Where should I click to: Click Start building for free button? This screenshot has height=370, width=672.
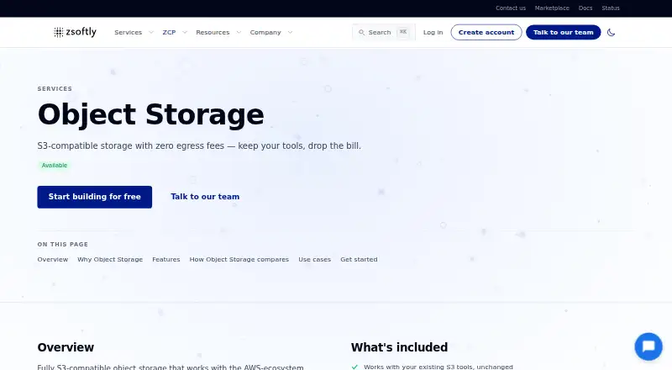95,197
